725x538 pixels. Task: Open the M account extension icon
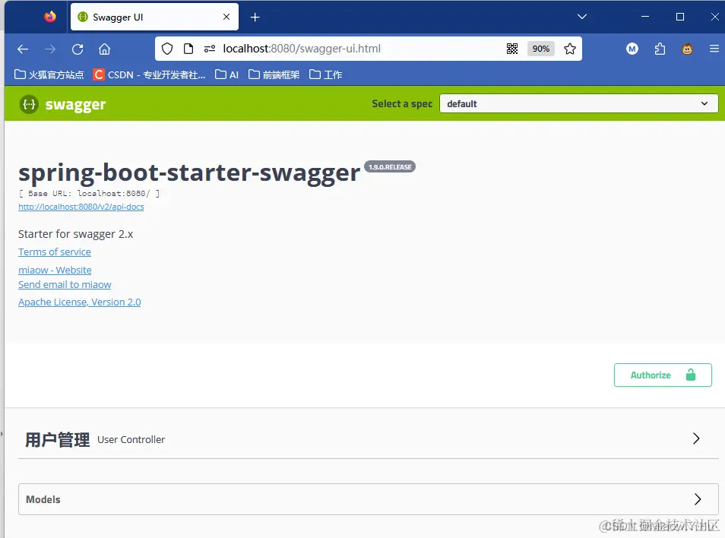coord(632,49)
